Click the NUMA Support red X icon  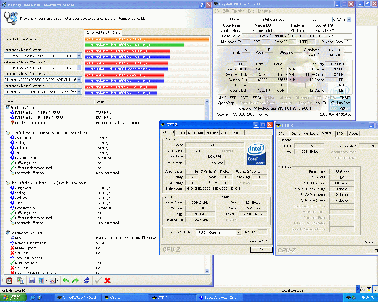click(12, 248)
